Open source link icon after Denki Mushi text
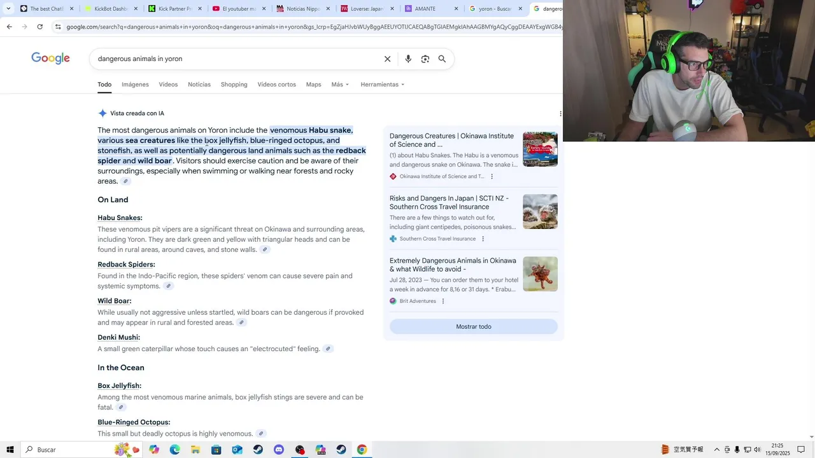The height and width of the screenshot is (458, 815). point(328,349)
